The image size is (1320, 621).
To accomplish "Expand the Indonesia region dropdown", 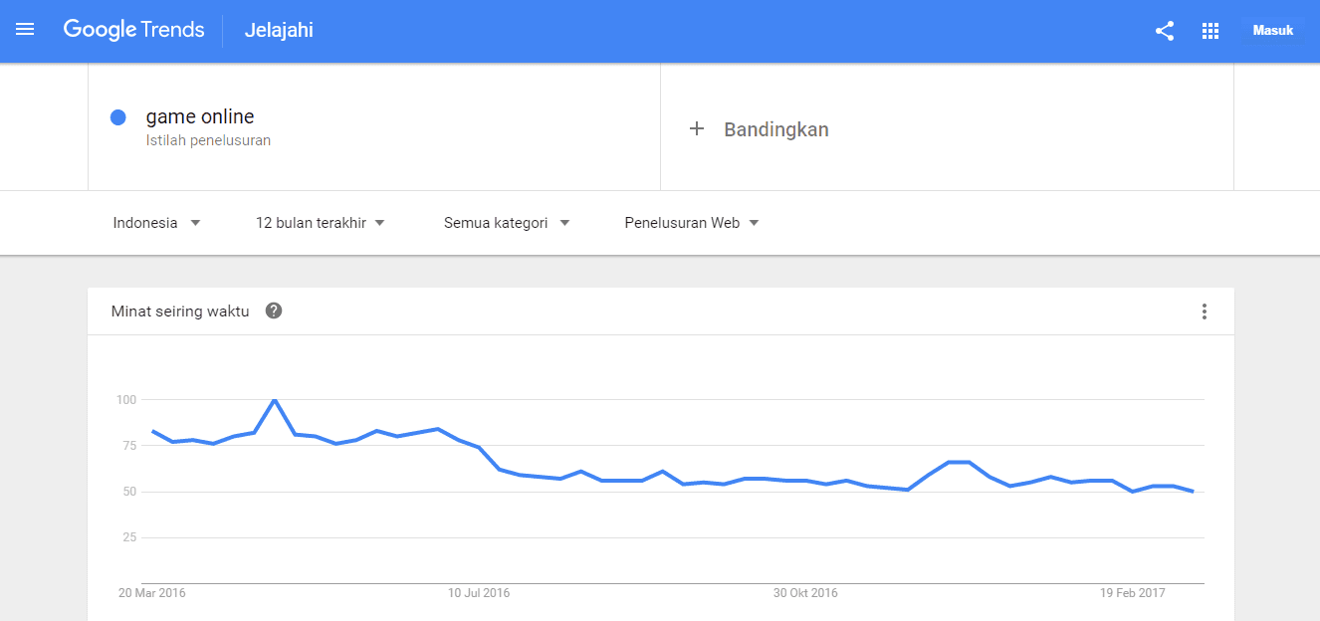I will [157, 223].
